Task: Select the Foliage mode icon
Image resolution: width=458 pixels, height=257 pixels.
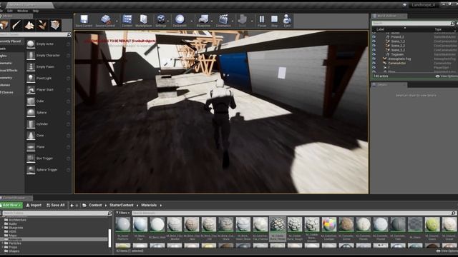Action: click(x=42, y=25)
